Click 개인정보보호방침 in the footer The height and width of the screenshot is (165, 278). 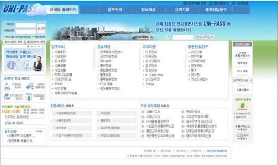tap(216, 151)
